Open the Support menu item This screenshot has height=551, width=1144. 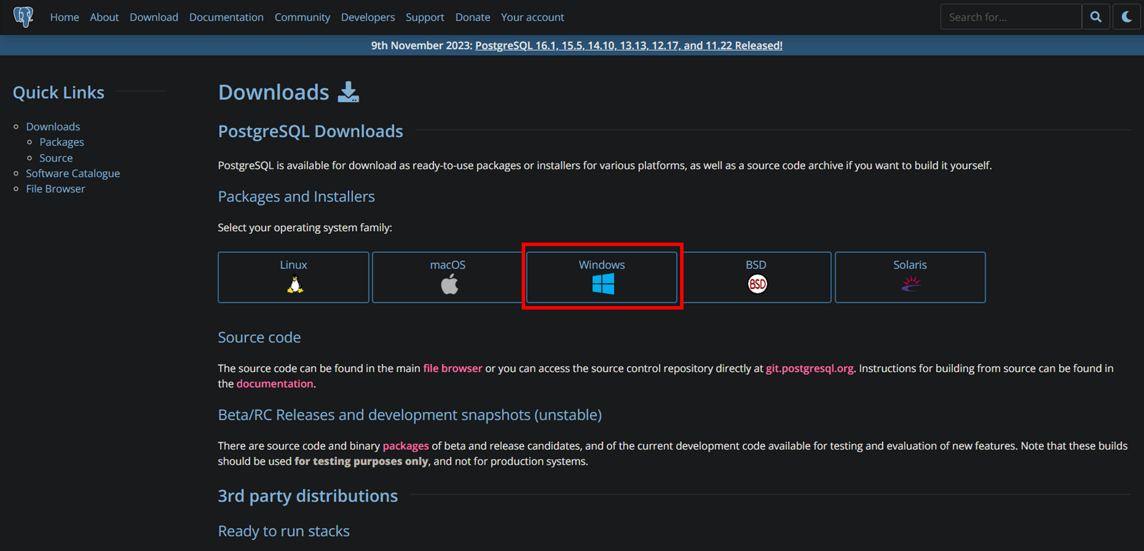click(x=425, y=17)
